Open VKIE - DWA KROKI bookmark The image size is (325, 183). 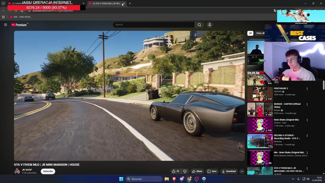click(21, 17)
